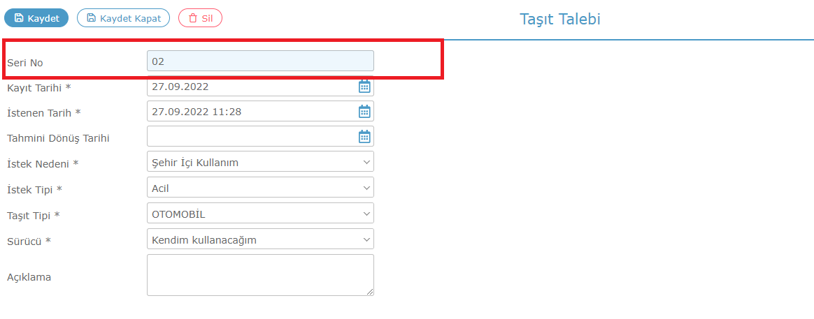Open the Kayıt Tarihi calendar icon

(365, 87)
